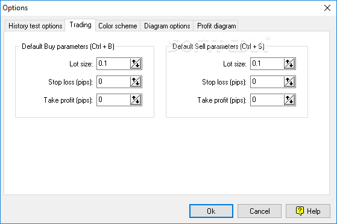Click the Buy Take profit spinner icon
Viewport: 337px width, 224px height.
point(136,100)
